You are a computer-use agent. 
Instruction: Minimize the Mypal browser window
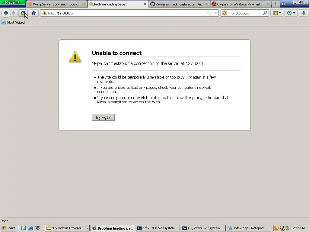pyautogui.click(x=295, y=2)
